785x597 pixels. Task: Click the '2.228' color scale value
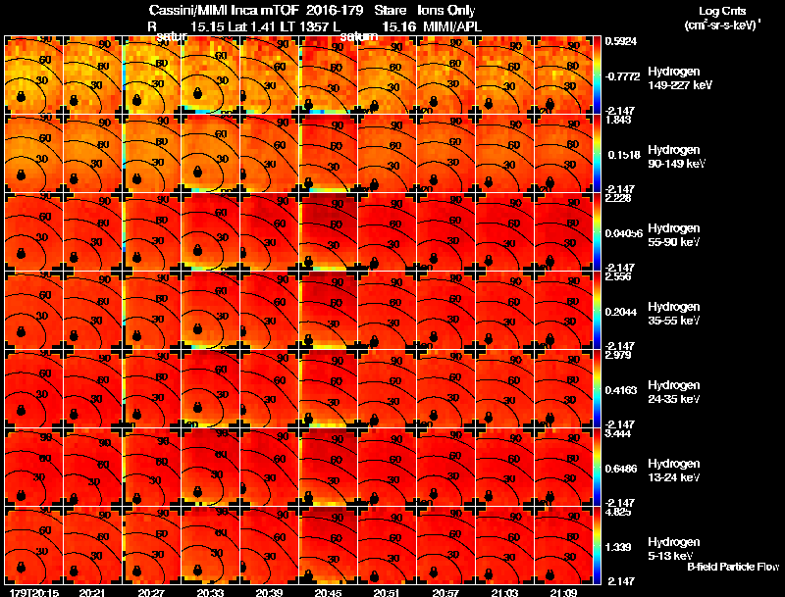(618, 198)
